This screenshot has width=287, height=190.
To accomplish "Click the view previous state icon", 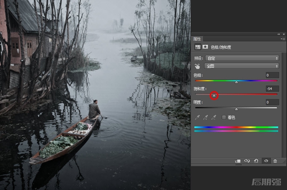I will [247, 161].
